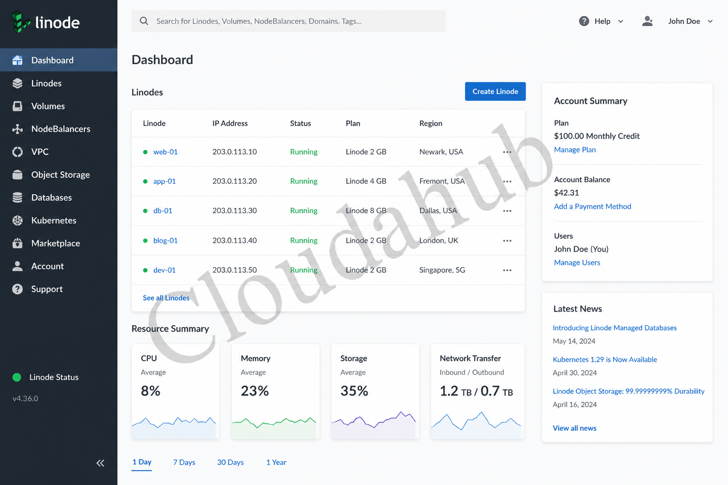The width and height of the screenshot is (728, 485).
Task: Click the Marketplace bag icon
Action: [18, 243]
